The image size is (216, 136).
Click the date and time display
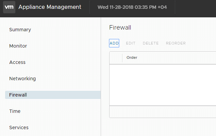click(x=132, y=7)
